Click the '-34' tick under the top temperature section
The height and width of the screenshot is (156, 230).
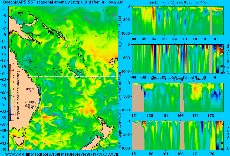(x=154, y=39)
